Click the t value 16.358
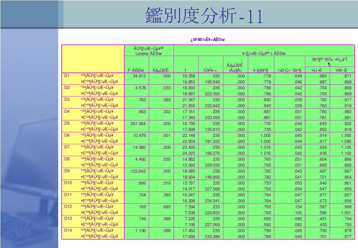Viewport: 358px width, 248px height. coord(189,76)
